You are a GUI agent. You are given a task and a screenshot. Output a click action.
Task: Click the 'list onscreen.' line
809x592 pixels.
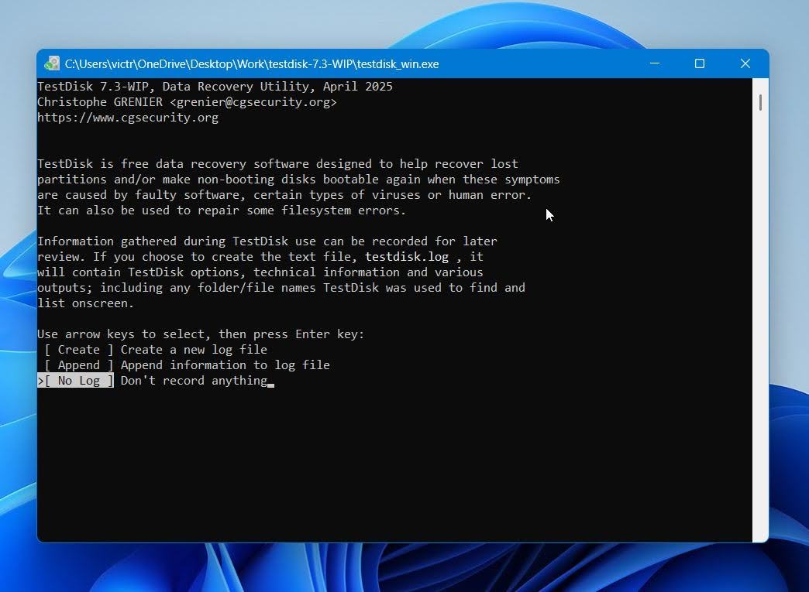(86, 303)
